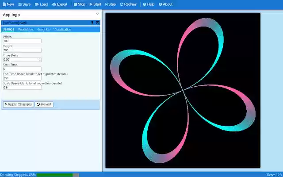Switch to the Graphics tab

tap(43, 29)
